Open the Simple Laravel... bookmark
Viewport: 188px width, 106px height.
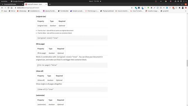point(77,11)
